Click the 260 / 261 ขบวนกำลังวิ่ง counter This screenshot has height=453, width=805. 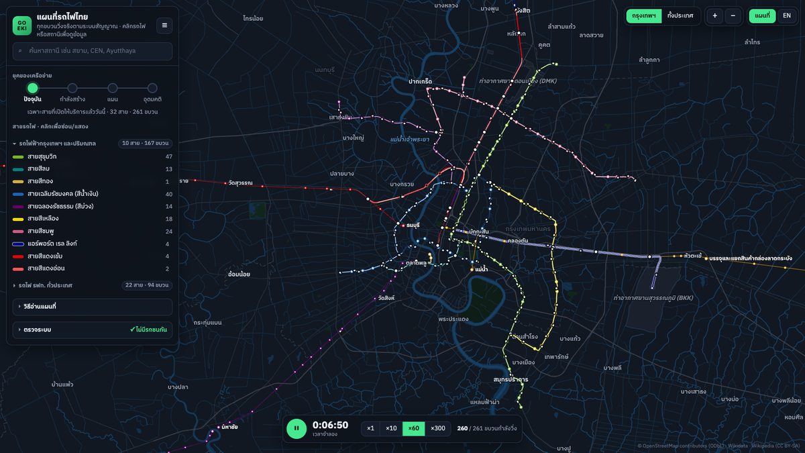[x=487, y=428]
